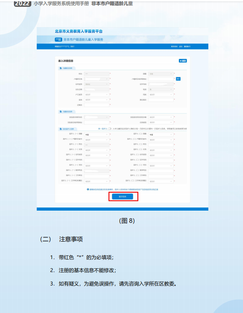Open the 实际居住地所在区 district dropdown
Image resolution: width=243 pixels, height=313 pixels.
click(x=96, y=117)
